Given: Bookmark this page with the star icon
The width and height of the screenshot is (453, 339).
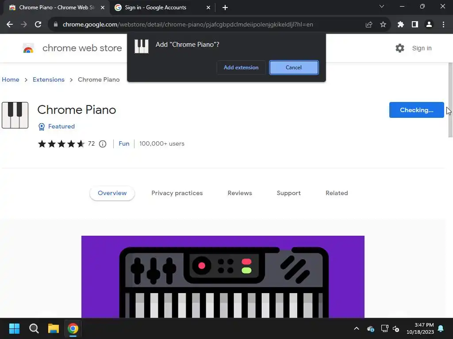Looking at the screenshot, I should point(383,25).
